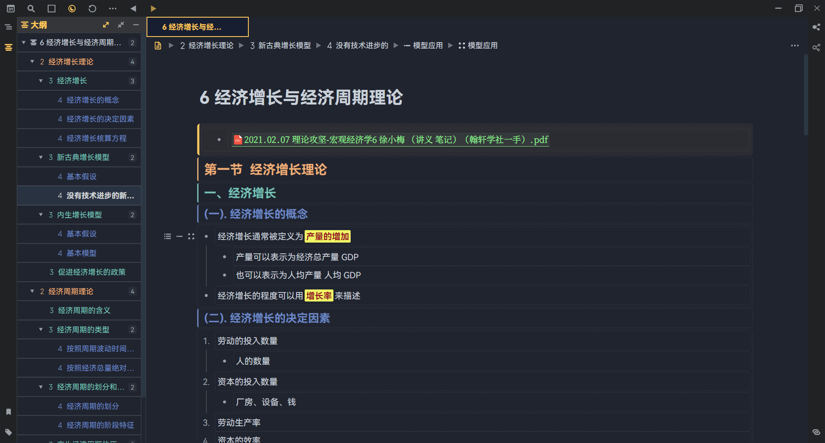Click heading (二). 经济增长的决定因素
Screen dimensions: 825x443
tap(267, 318)
